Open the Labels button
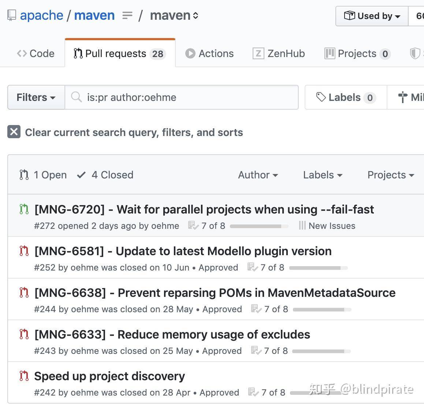 pyautogui.click(x=346, y=98)
